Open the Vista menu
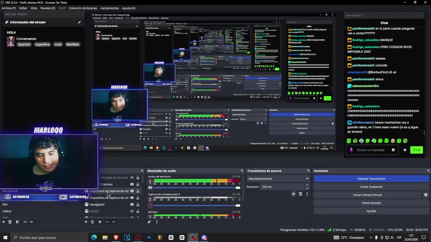431x242 pixels. (34, 8)
